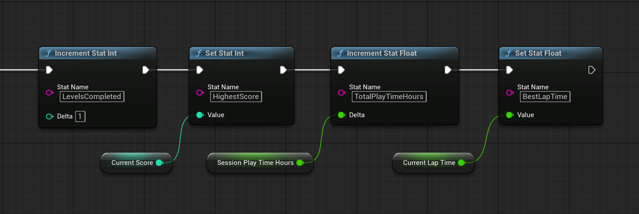Click the Delta pin on Increment Stat Float
Viewport: 639px width, 214px height.
341,115
